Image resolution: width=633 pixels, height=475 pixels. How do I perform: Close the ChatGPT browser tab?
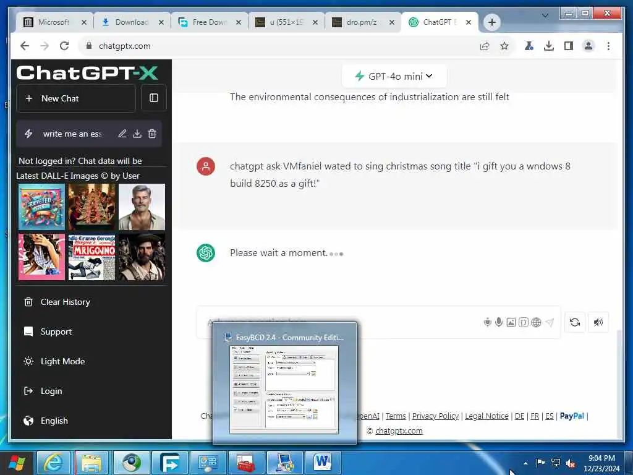coord(469,22)
